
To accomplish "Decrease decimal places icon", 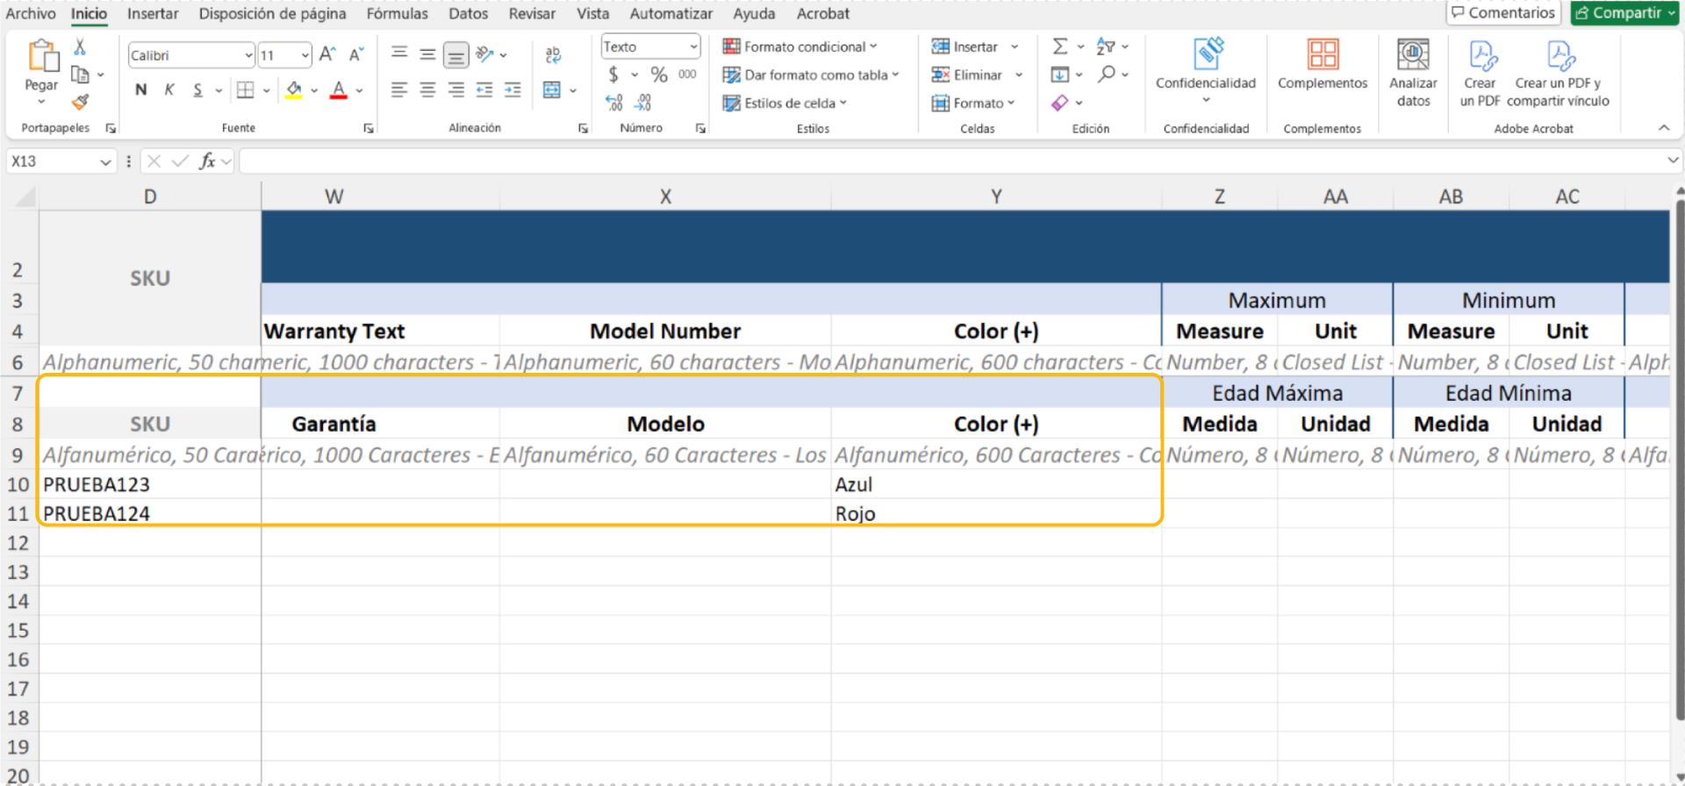I will click(643, 103).
